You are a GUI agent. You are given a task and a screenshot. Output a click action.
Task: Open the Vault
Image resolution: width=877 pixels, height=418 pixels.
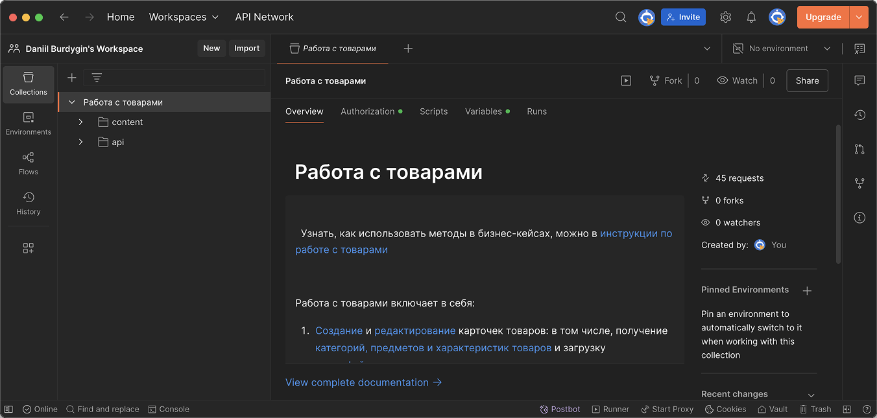[x=772, y=409]
